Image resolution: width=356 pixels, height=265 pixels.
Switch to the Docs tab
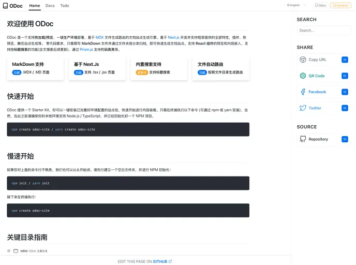pyautogui.click(x=50, y=6)
